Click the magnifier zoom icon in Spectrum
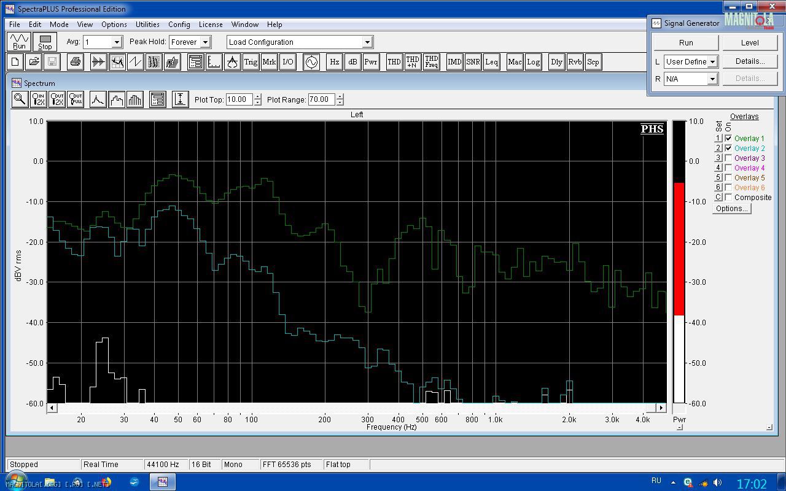Image resolution: width=786 pixels, height=491 pixels. pyautogui.click(x=20, y=99)
